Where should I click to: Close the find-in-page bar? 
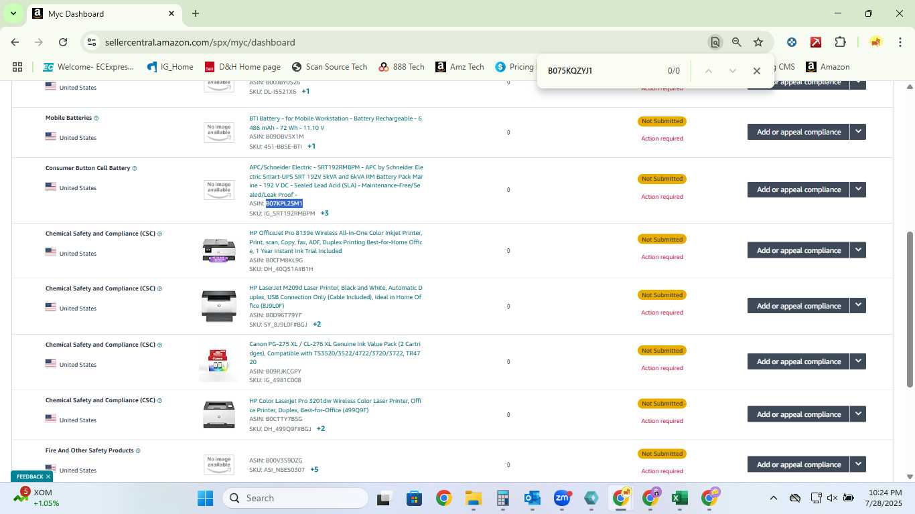click(x=756, y=71)
